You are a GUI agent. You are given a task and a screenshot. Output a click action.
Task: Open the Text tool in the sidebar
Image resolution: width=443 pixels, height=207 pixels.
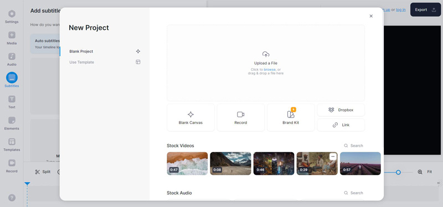pyautogui.click(x=12, y=102)
